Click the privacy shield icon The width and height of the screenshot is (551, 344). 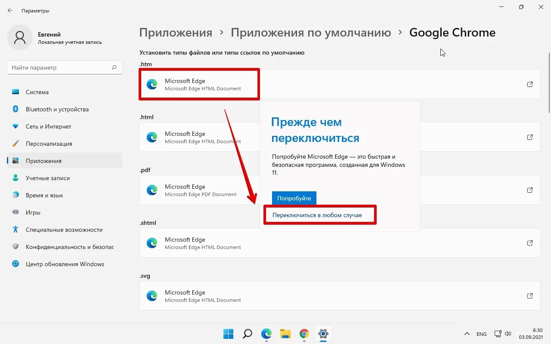[x=15, y=247]
